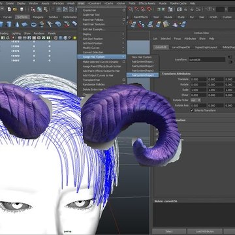Click the select camera icon in viewport toolbar
The height and width of the screenshot is (235, 235).
3,38
